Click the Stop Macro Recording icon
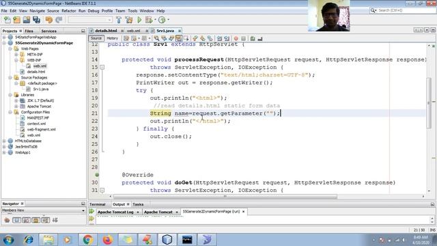The height and width of the screenshot is (246, 437). coord(243,38)
